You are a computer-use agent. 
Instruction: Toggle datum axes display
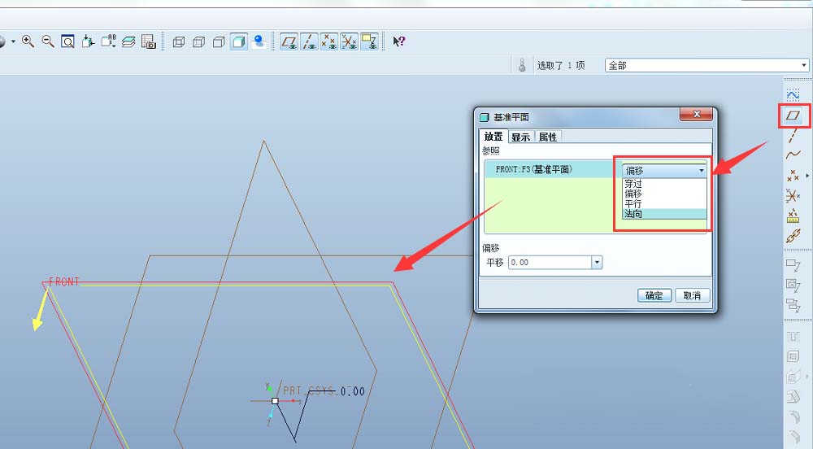[309, 41]
